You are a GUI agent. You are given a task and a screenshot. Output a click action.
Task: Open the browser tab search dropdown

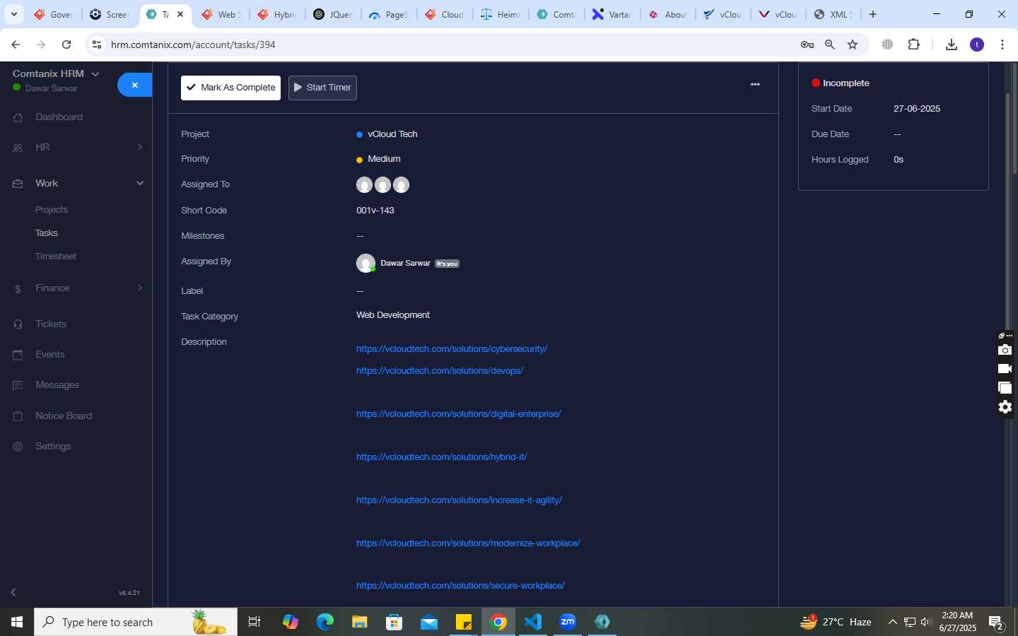click(x=13, y=14)
